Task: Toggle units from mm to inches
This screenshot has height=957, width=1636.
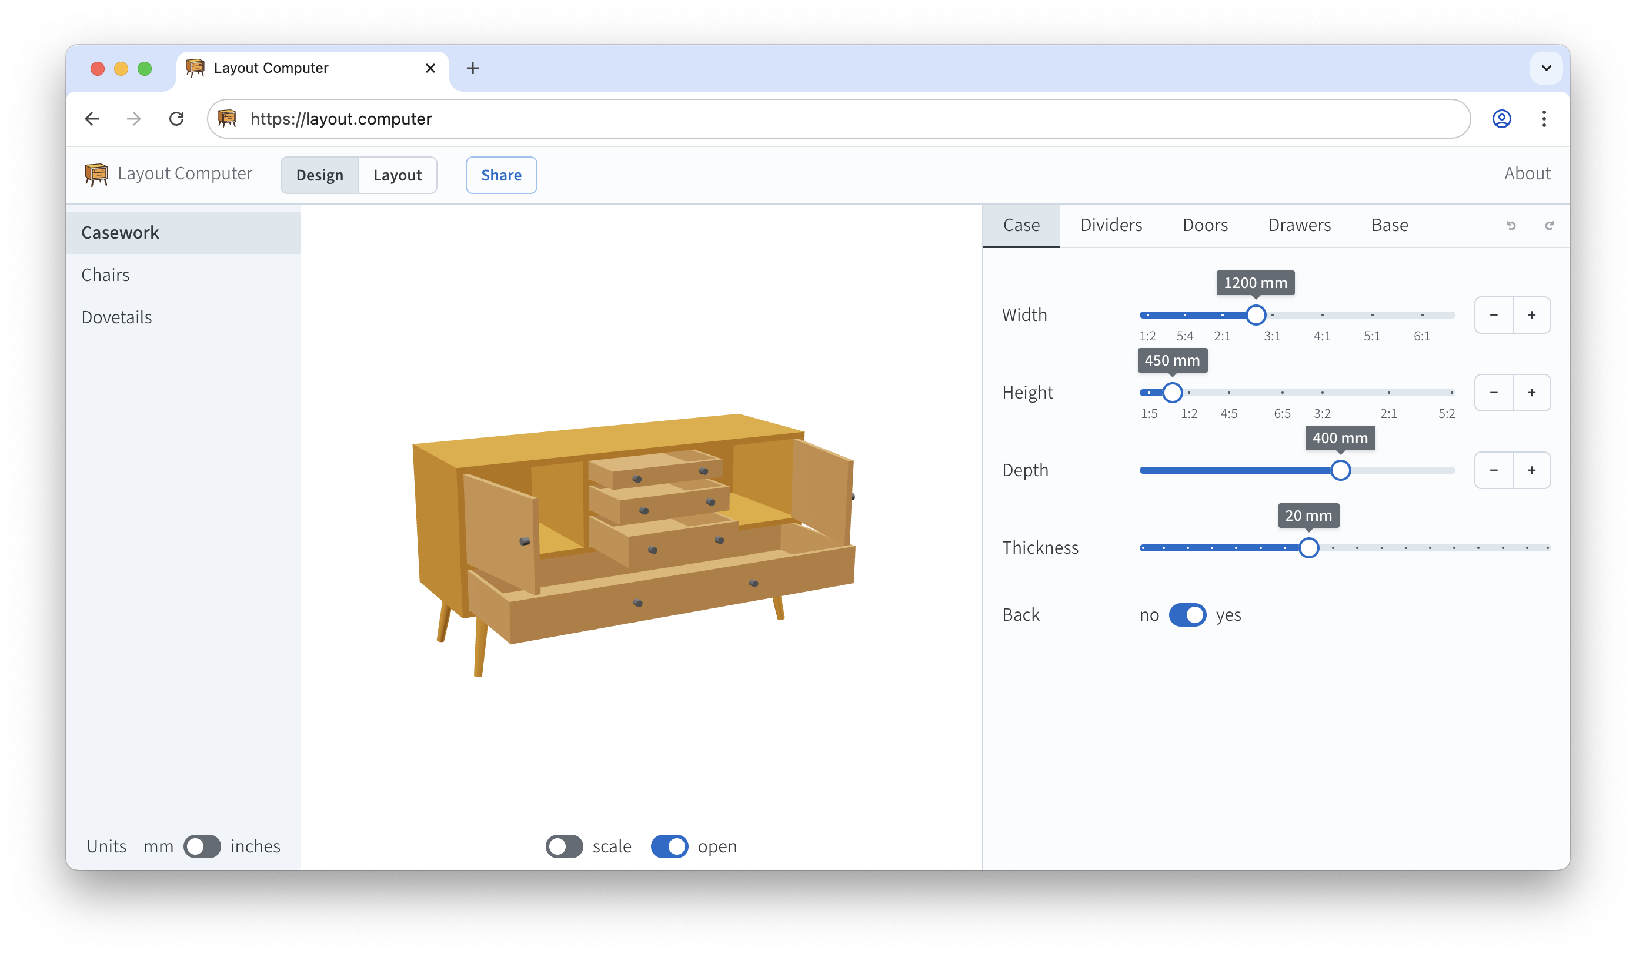Action: pos(202,846)
